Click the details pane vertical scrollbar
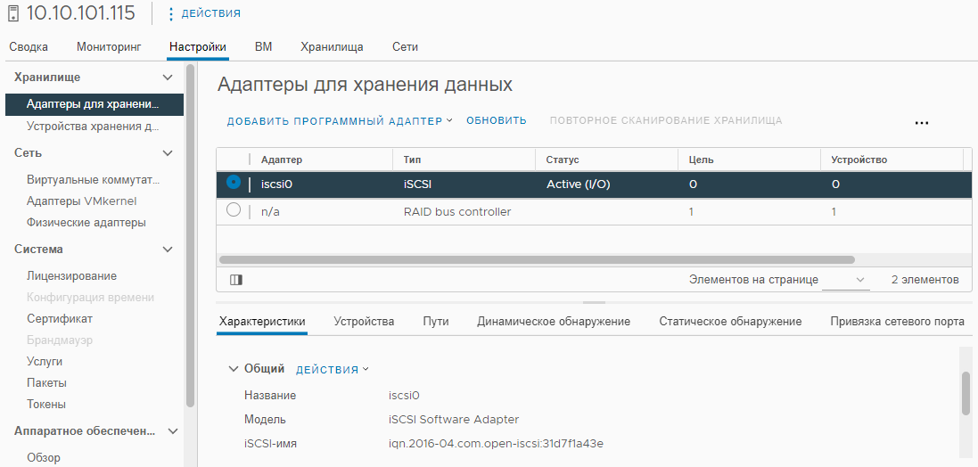This screenshot has width=978, height=467. tap(966, 393)
